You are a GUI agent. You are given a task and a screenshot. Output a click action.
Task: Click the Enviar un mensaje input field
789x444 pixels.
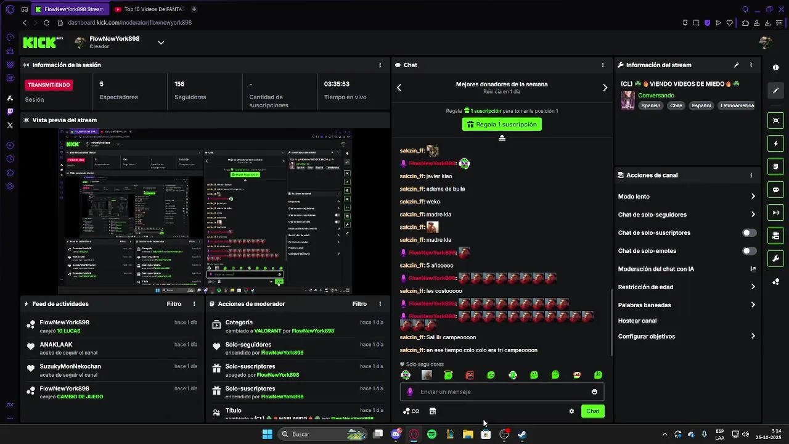coord(502,392)
